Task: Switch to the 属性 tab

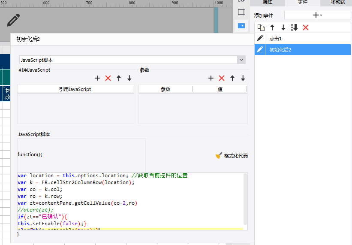Action: click(x=268, y=2)
